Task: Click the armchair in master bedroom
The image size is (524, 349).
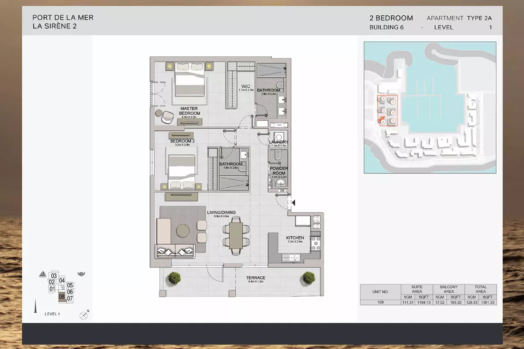Action: pyautogui.click(x=166, y=116)
